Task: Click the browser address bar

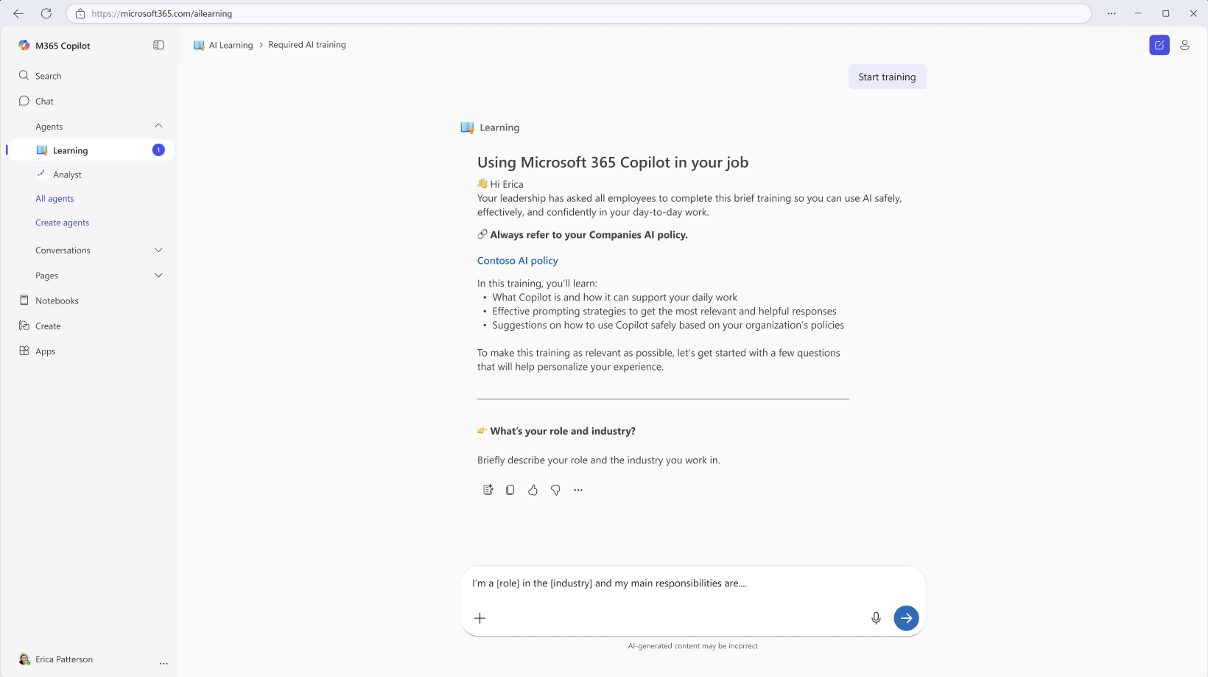Action: tap(578, 14)
